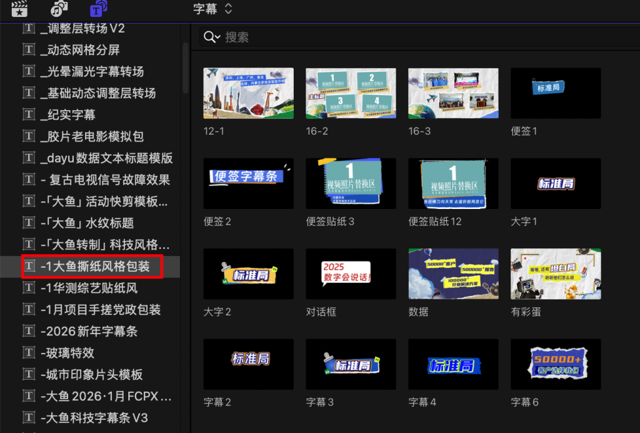Select the -1华测综艺贴纸风 category

pos(89,288)
